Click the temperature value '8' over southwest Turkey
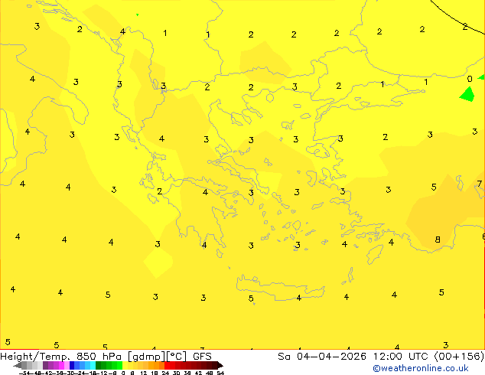The height and width of the screenshot is (375, 485). pyautogui.click(x=438, y=240)
